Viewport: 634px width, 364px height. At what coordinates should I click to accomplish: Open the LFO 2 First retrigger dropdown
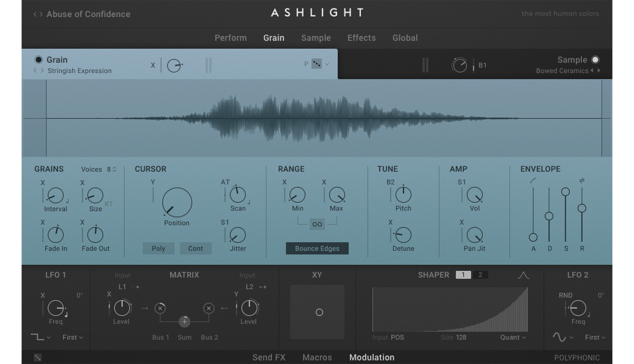click(596, 337)
